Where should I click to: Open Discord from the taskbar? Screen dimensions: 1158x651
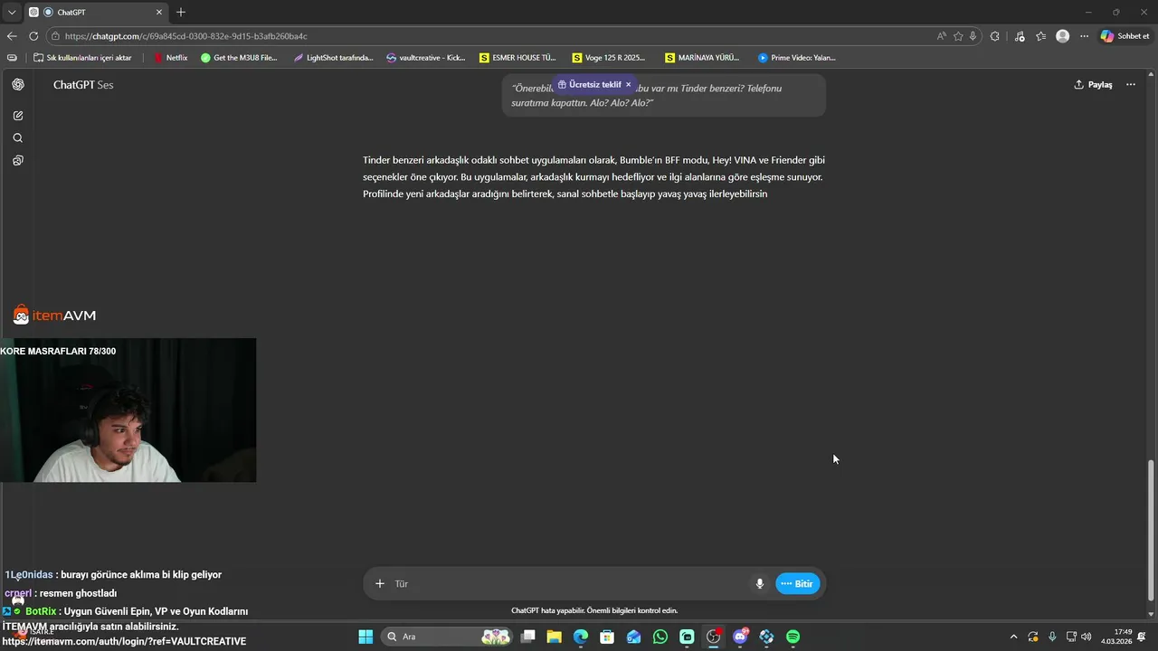(x=740, y=637)
